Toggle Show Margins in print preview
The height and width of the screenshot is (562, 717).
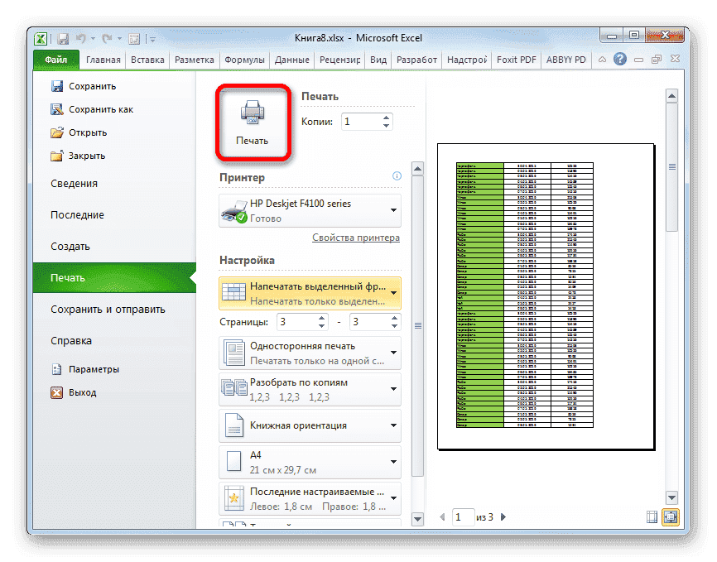(x=651, y=516)
